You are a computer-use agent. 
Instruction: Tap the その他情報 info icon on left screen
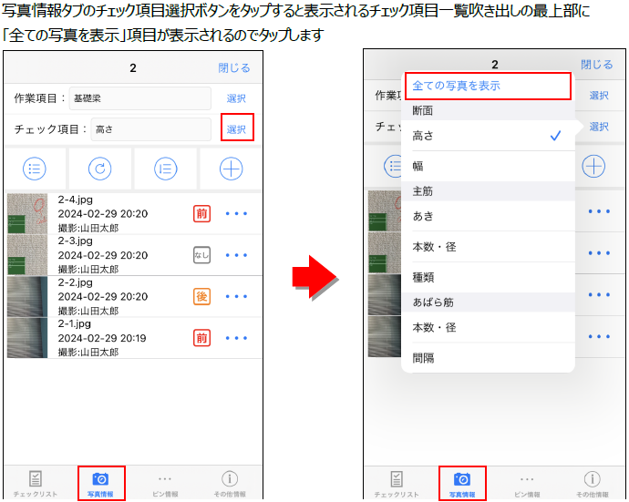coord(231,482)
